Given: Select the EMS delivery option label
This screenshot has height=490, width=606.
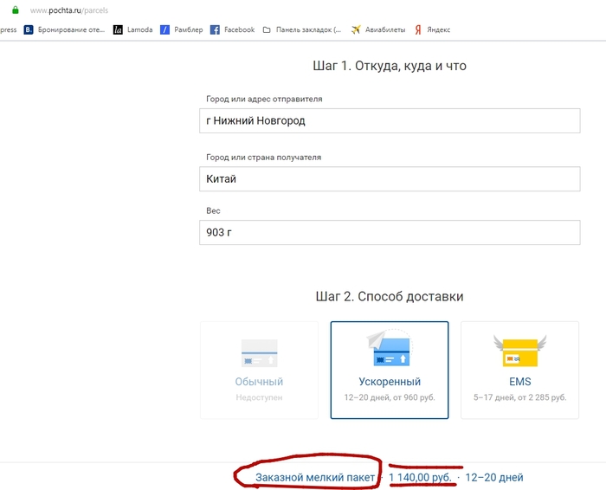Looking at the screenshot, I should click(519, 382).
